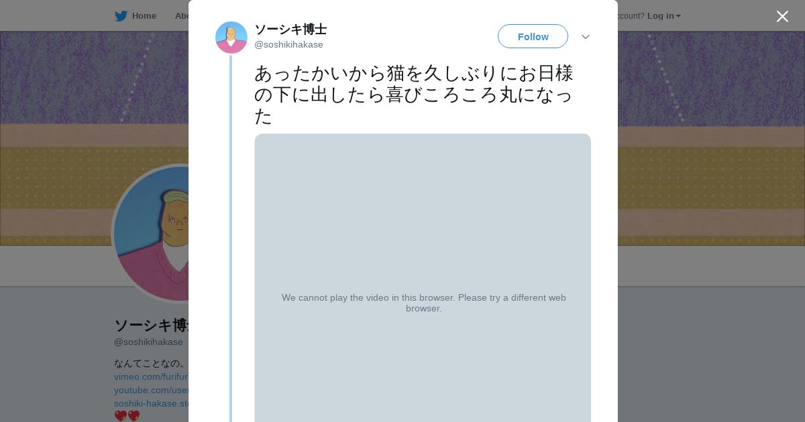The height and width of the screenshot is (422, 805).
Task: Click the @soshikihakase handle under profile name
Action: 148,342
